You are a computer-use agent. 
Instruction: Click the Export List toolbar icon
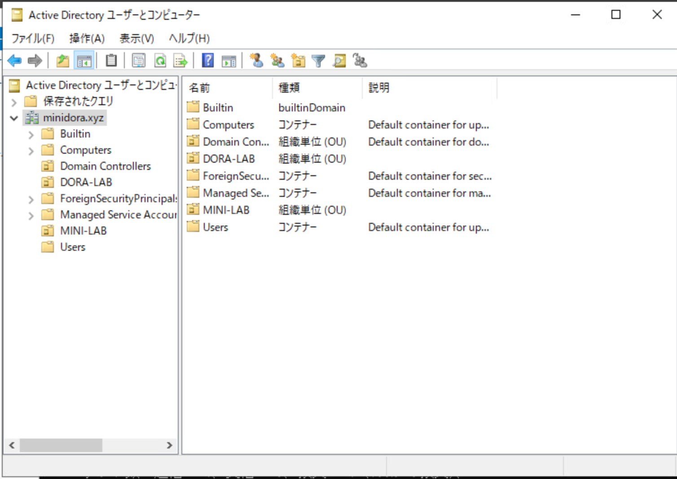[180, 60]
